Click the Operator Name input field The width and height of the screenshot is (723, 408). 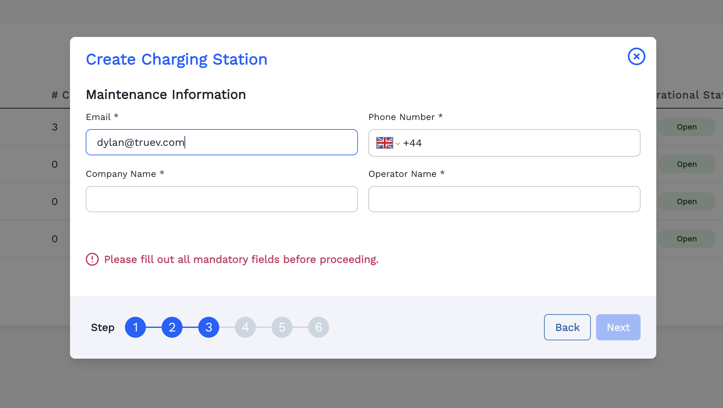click(x=504, y=199)
